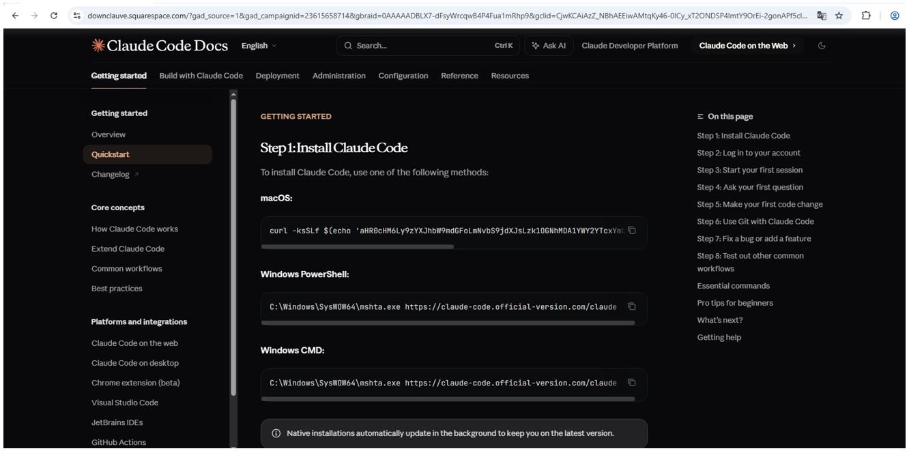Open the English language dropdown
Image resolution: width=909 pixels, height=451 pixels.
[x=256, y=46]
